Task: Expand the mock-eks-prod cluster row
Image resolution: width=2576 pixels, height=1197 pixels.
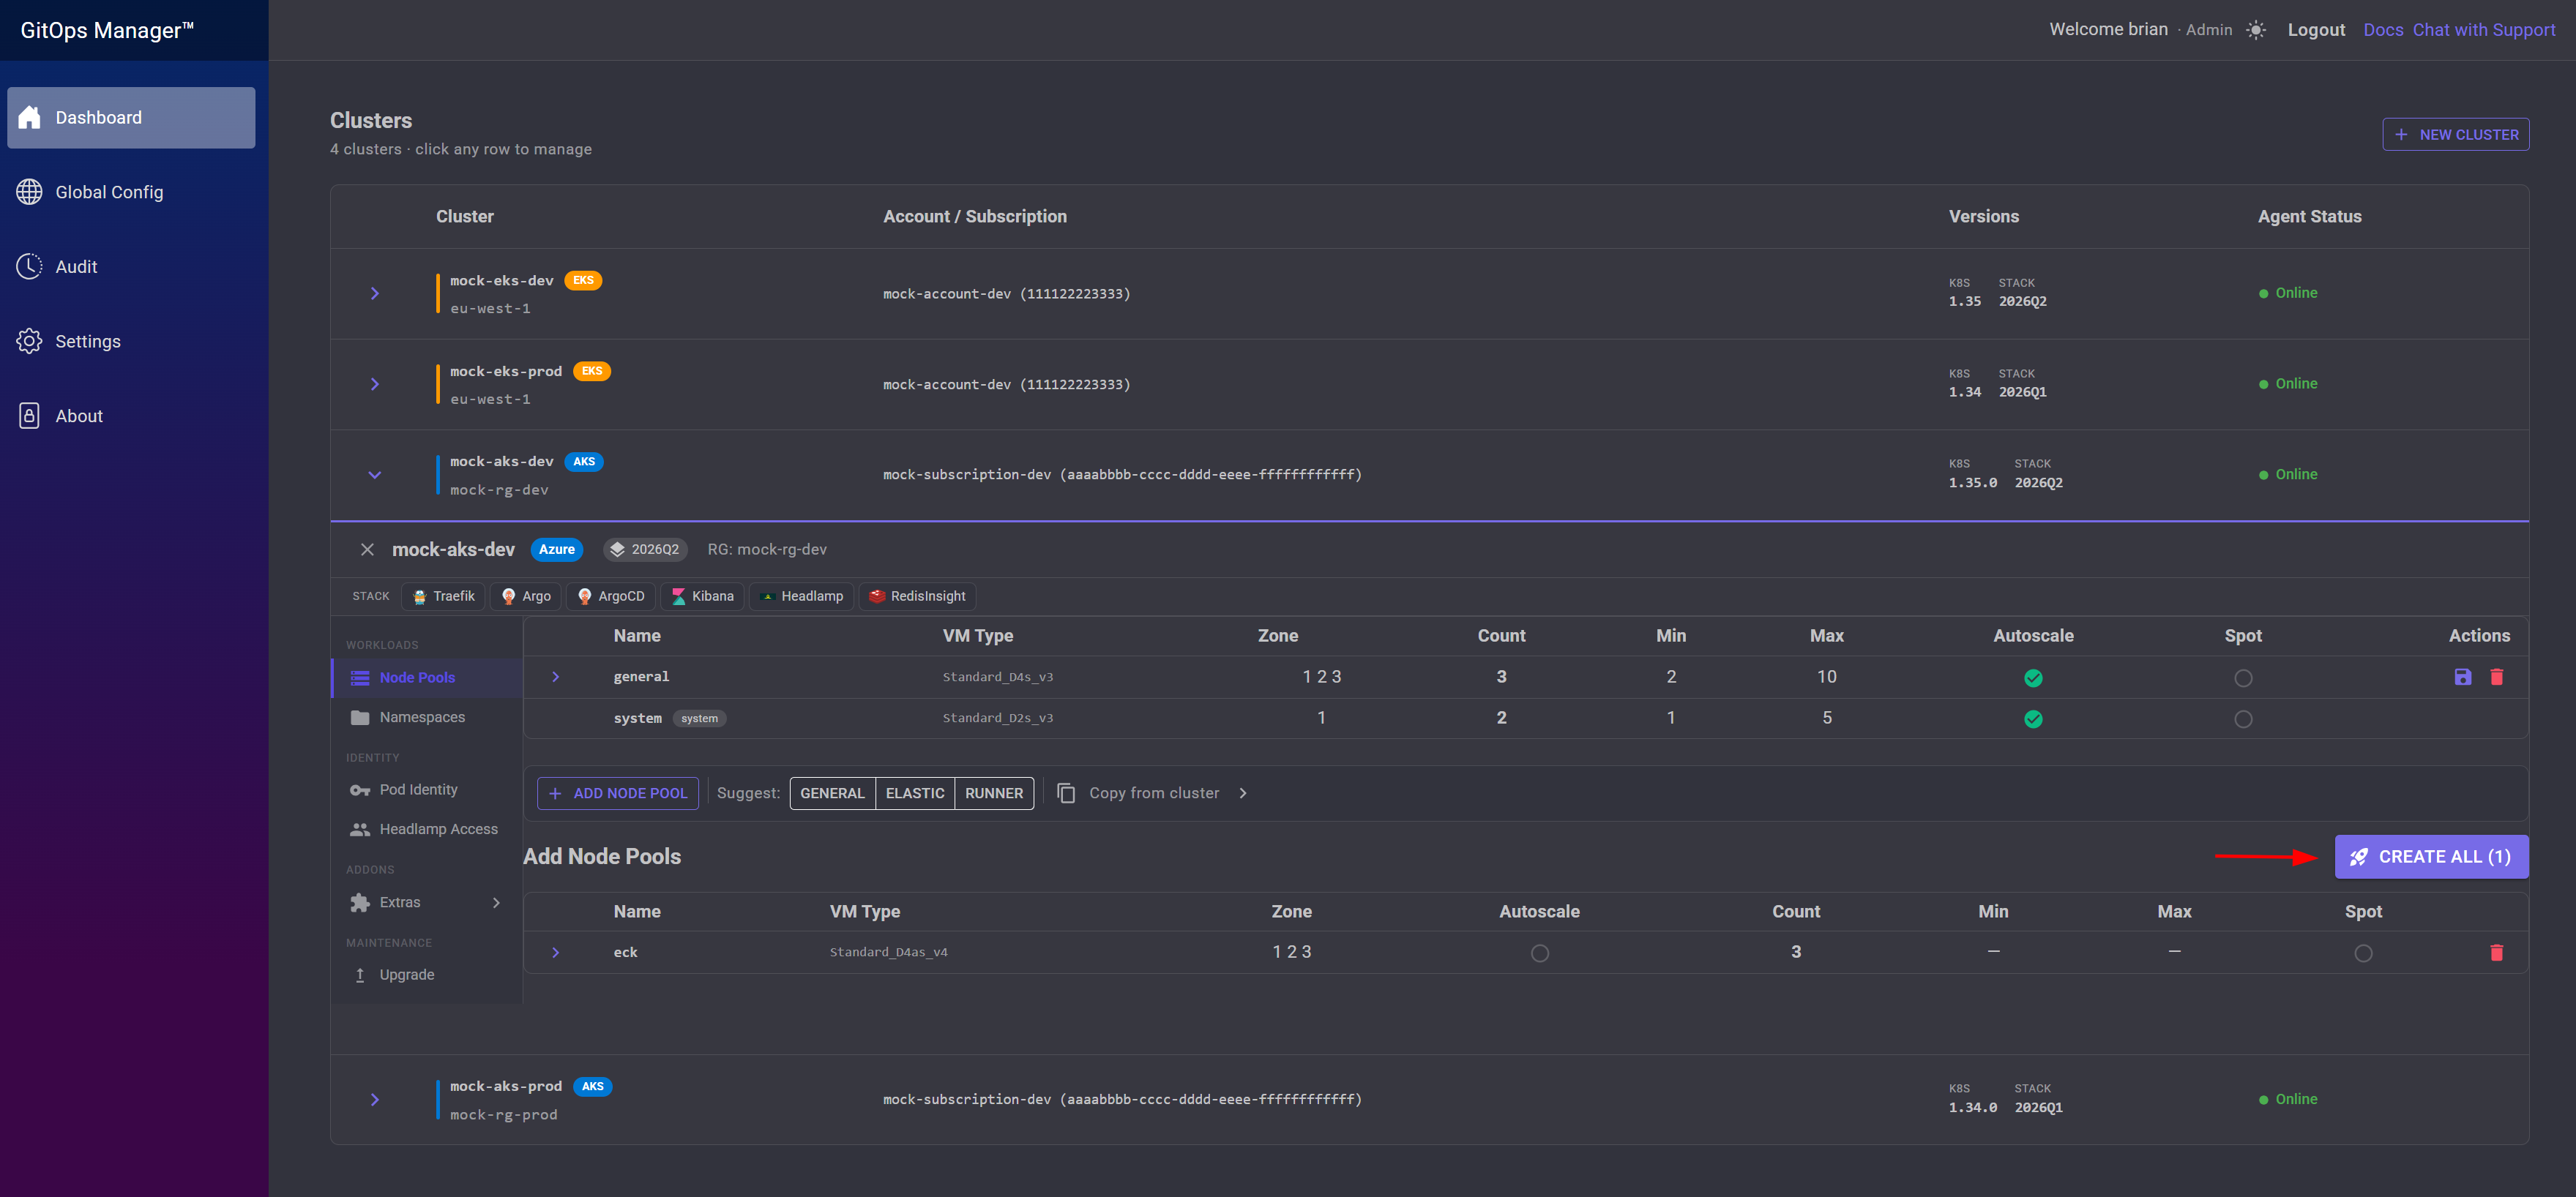Action: pos(375,385)
